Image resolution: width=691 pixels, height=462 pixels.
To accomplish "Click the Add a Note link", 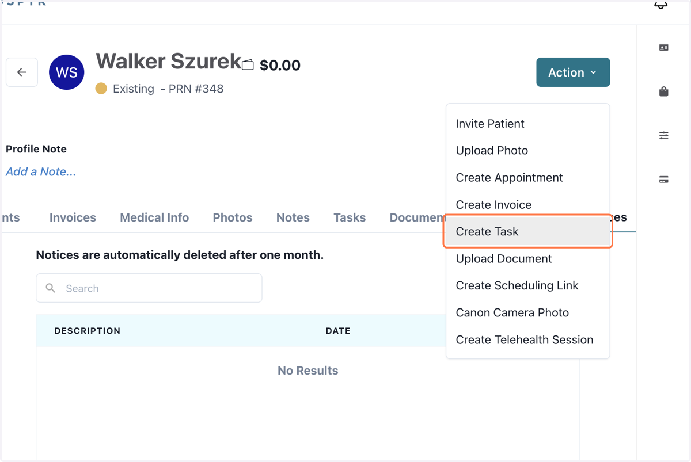I will coord(41,171).
